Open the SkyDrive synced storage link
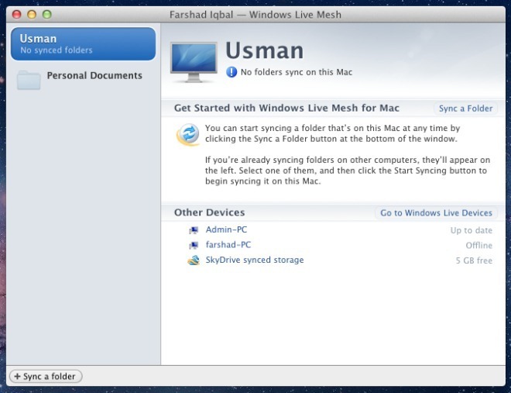 click(x=255, y=260)
